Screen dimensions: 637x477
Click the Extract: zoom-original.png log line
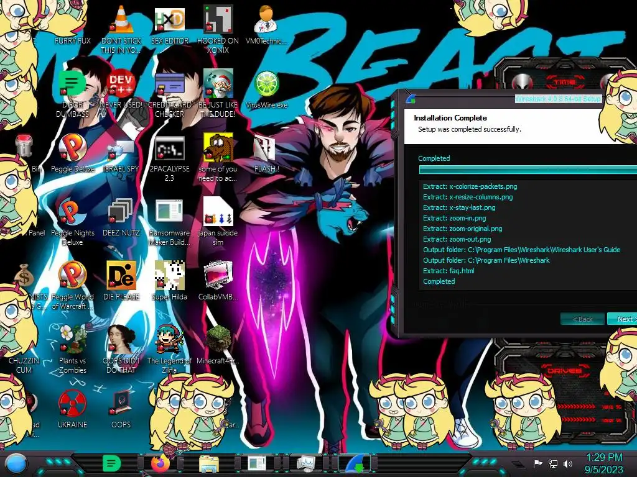(462, 229)
